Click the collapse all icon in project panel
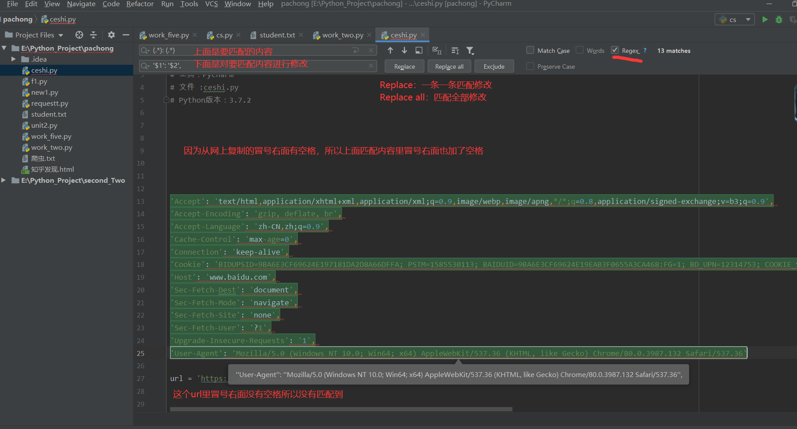Image resolution: width=797 pixels, height=429 pixels. pos(93,35)
